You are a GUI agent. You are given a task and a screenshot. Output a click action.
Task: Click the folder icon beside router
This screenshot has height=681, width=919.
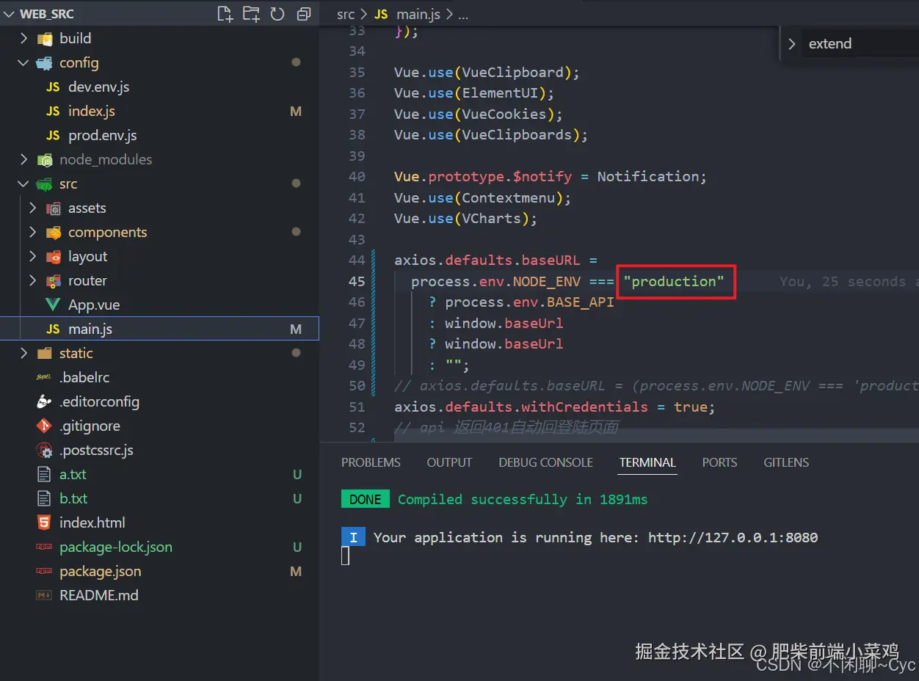[53, 280]
